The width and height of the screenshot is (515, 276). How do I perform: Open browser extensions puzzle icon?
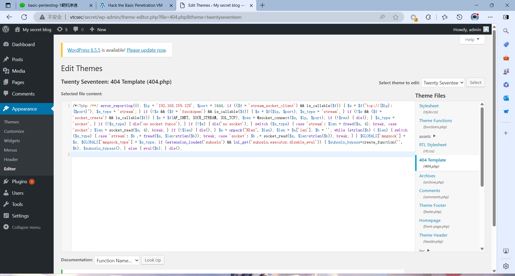(x=428, y=17)
